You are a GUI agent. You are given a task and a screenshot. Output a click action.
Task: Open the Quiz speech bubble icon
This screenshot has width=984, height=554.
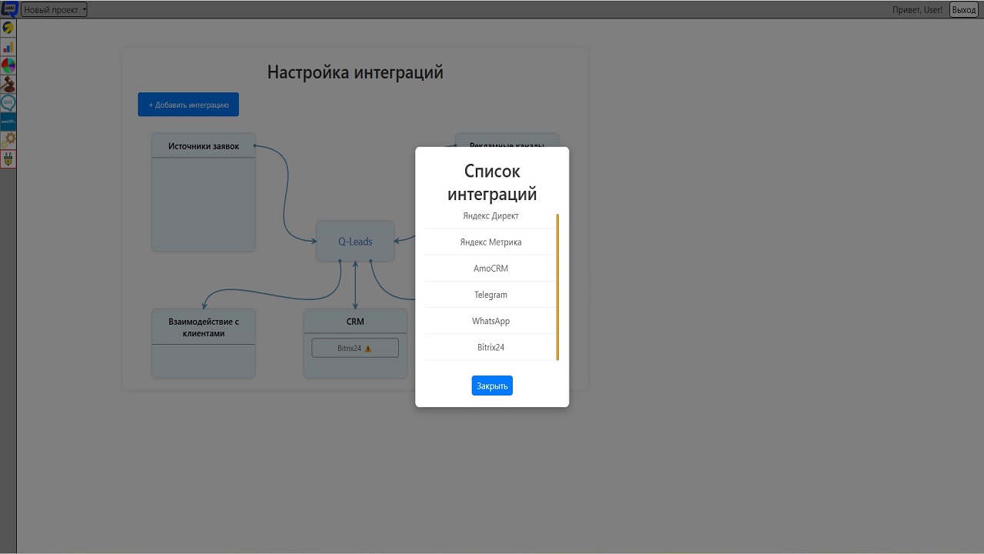click(8, 102)
